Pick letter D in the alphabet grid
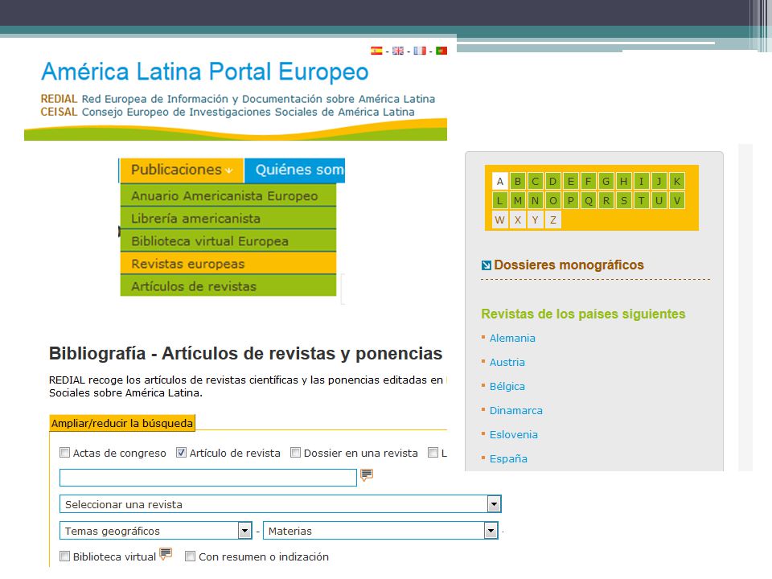The height and width of the screenshot is (579, 772). pos(553,181)
